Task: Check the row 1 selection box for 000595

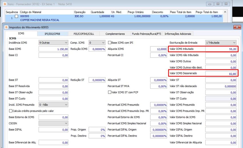Action: click(16, 16)
